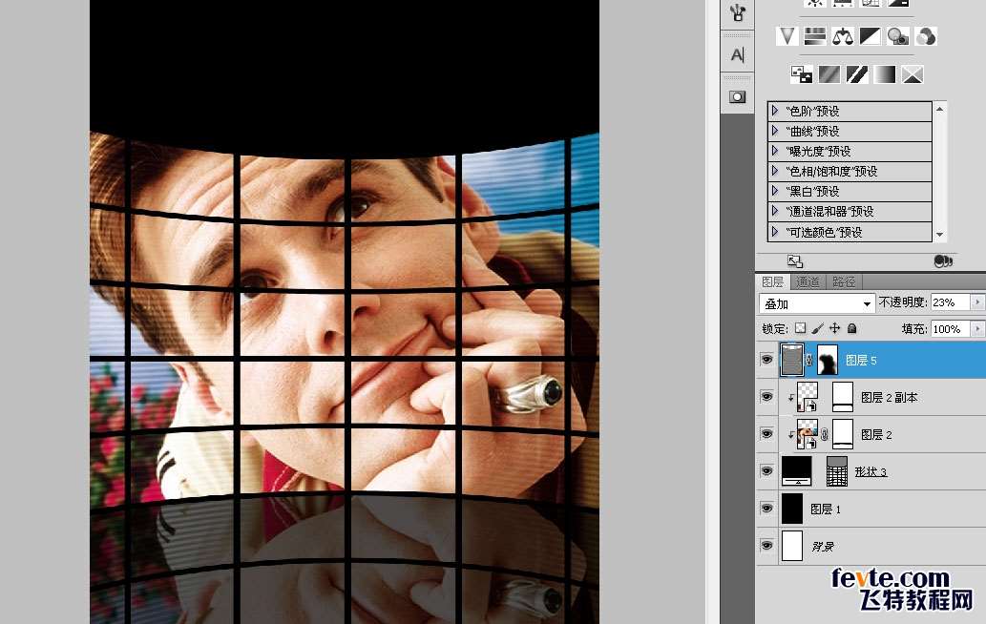Select the vector mask of 形状 3
Viewport: 986px width, 624px height.
point(837,471)
